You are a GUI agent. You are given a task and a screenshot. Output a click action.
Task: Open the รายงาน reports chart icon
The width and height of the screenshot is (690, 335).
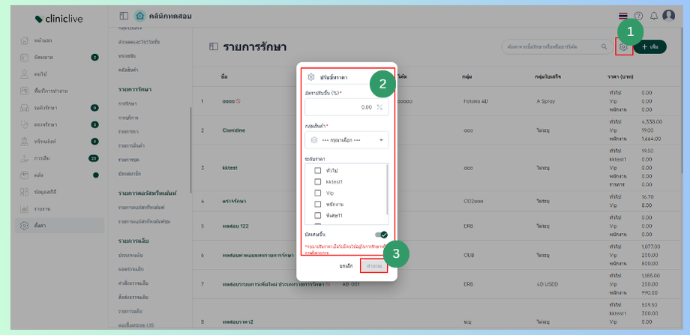[x=25, y=208]
